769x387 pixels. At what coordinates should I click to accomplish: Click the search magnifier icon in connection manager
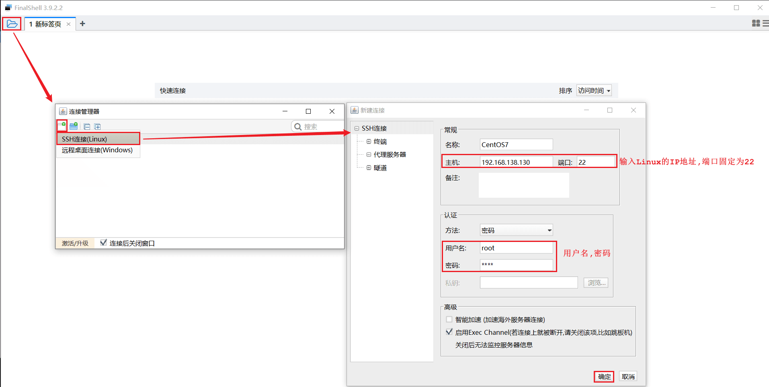click(298, 126)
